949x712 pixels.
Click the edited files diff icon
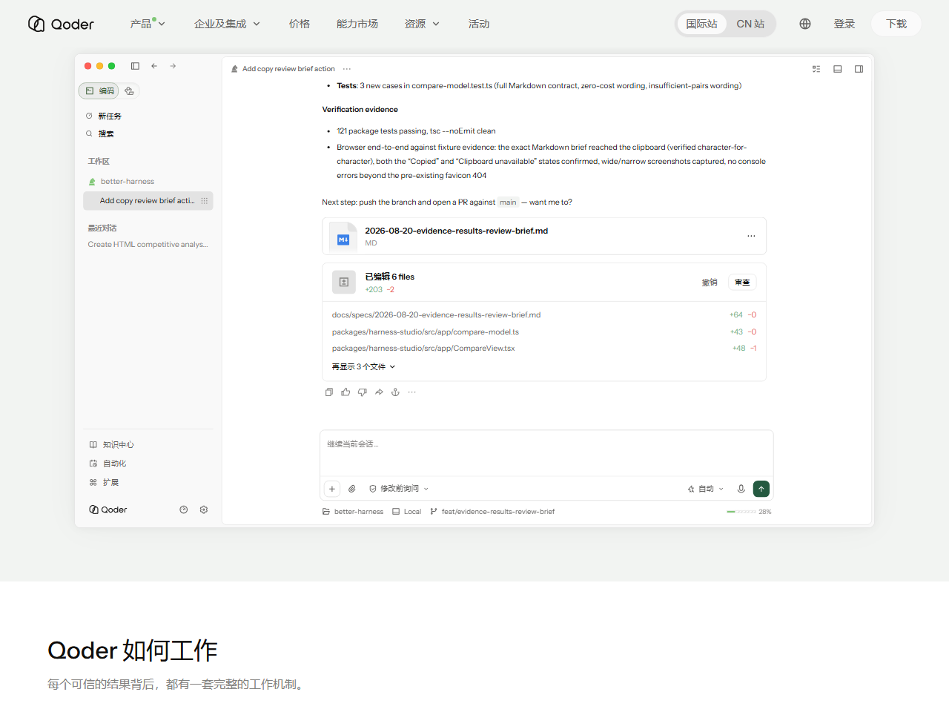tap(344, 282)
